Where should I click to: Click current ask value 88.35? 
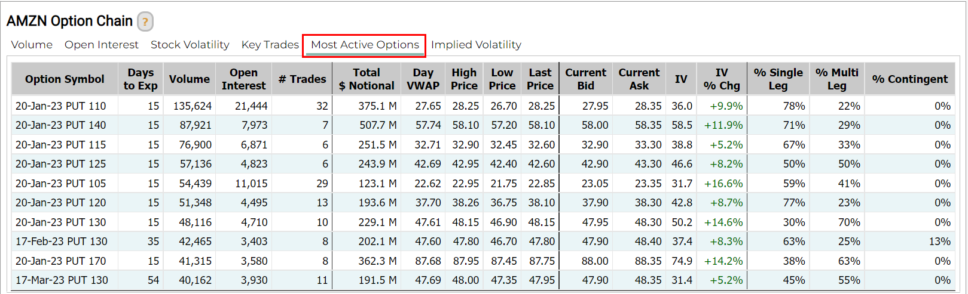click(x=648, y=261)
